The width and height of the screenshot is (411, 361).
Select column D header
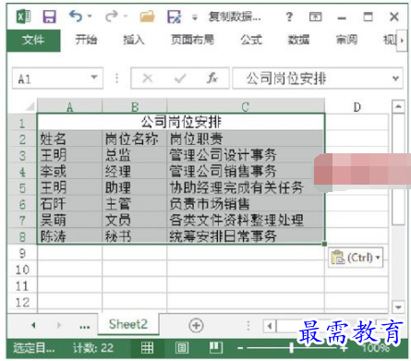click(357, 107)
